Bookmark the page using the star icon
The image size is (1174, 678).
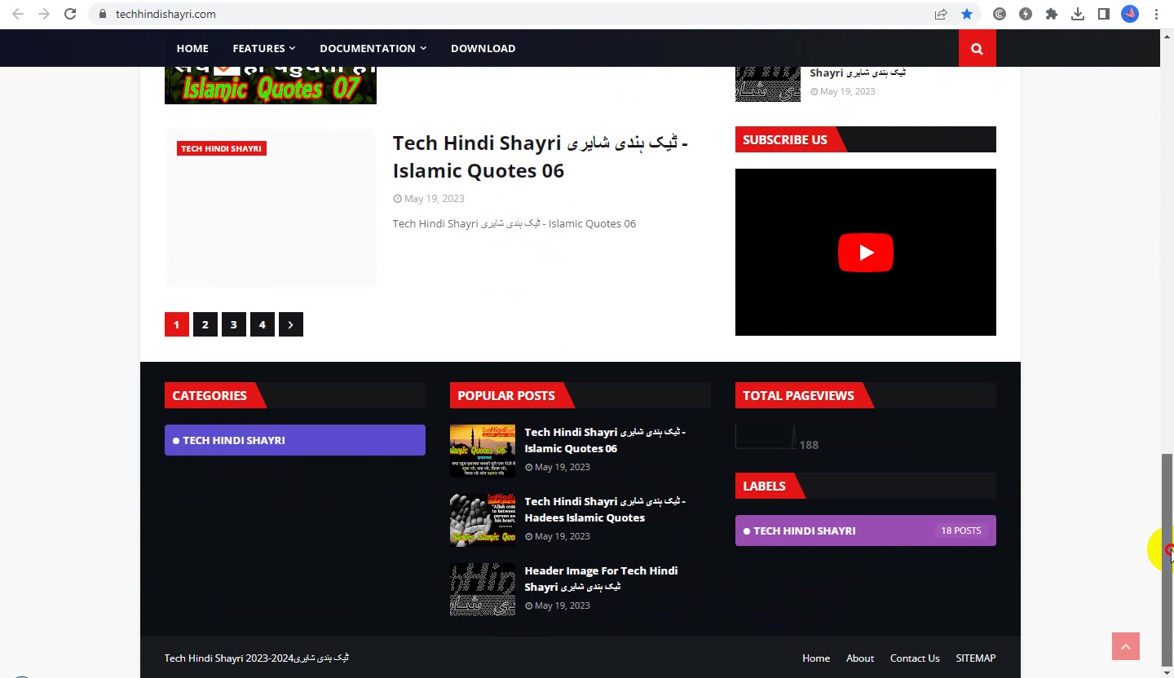pyautogui.click(x=967, y=14)
